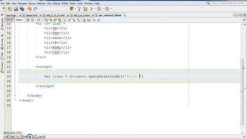Click the New File toolbar icon
247x139 pixels.
click(x=4, y=9)
